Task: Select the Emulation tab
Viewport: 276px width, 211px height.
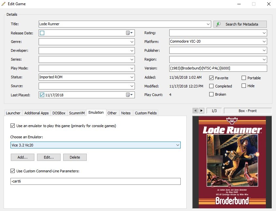Action: [96, 112]
